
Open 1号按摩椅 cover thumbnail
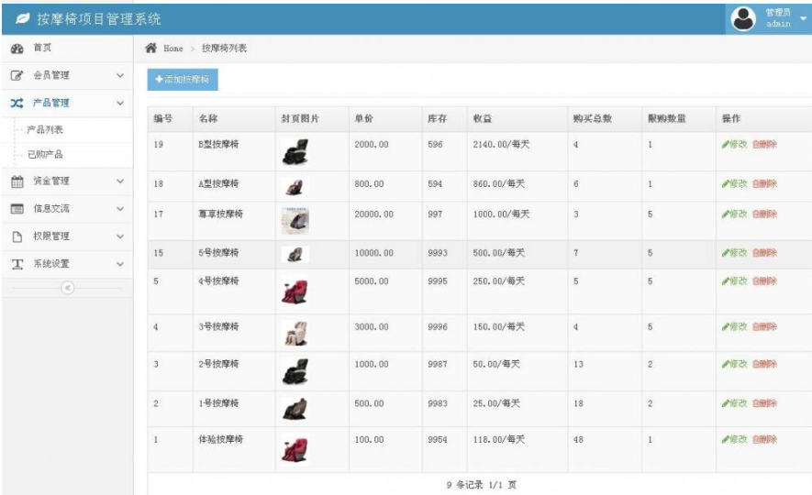295,409
